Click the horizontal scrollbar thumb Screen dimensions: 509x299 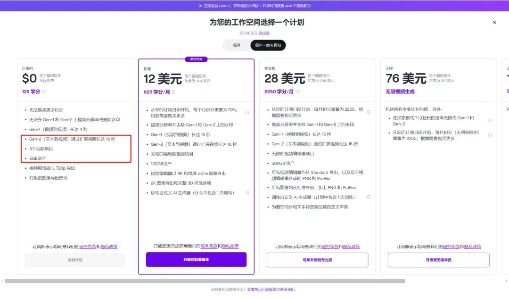coord(205,281)
